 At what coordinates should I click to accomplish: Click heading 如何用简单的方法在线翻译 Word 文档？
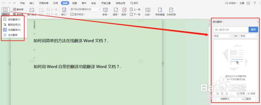[70, 41]
